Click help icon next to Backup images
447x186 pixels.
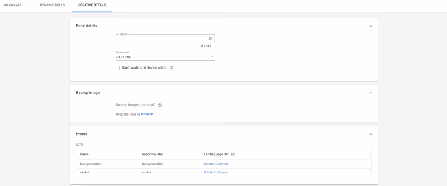click(160, 105)
